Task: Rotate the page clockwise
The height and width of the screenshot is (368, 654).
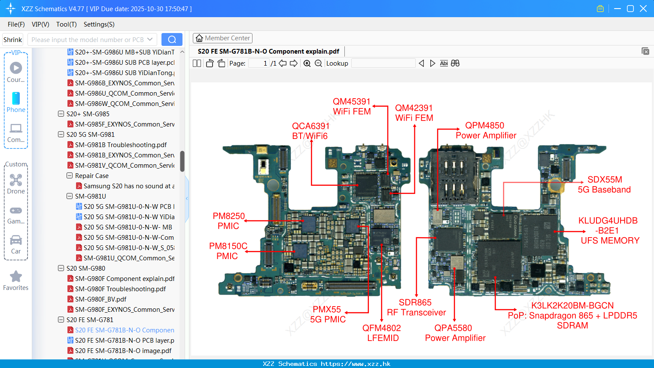Action: point(221,63)
